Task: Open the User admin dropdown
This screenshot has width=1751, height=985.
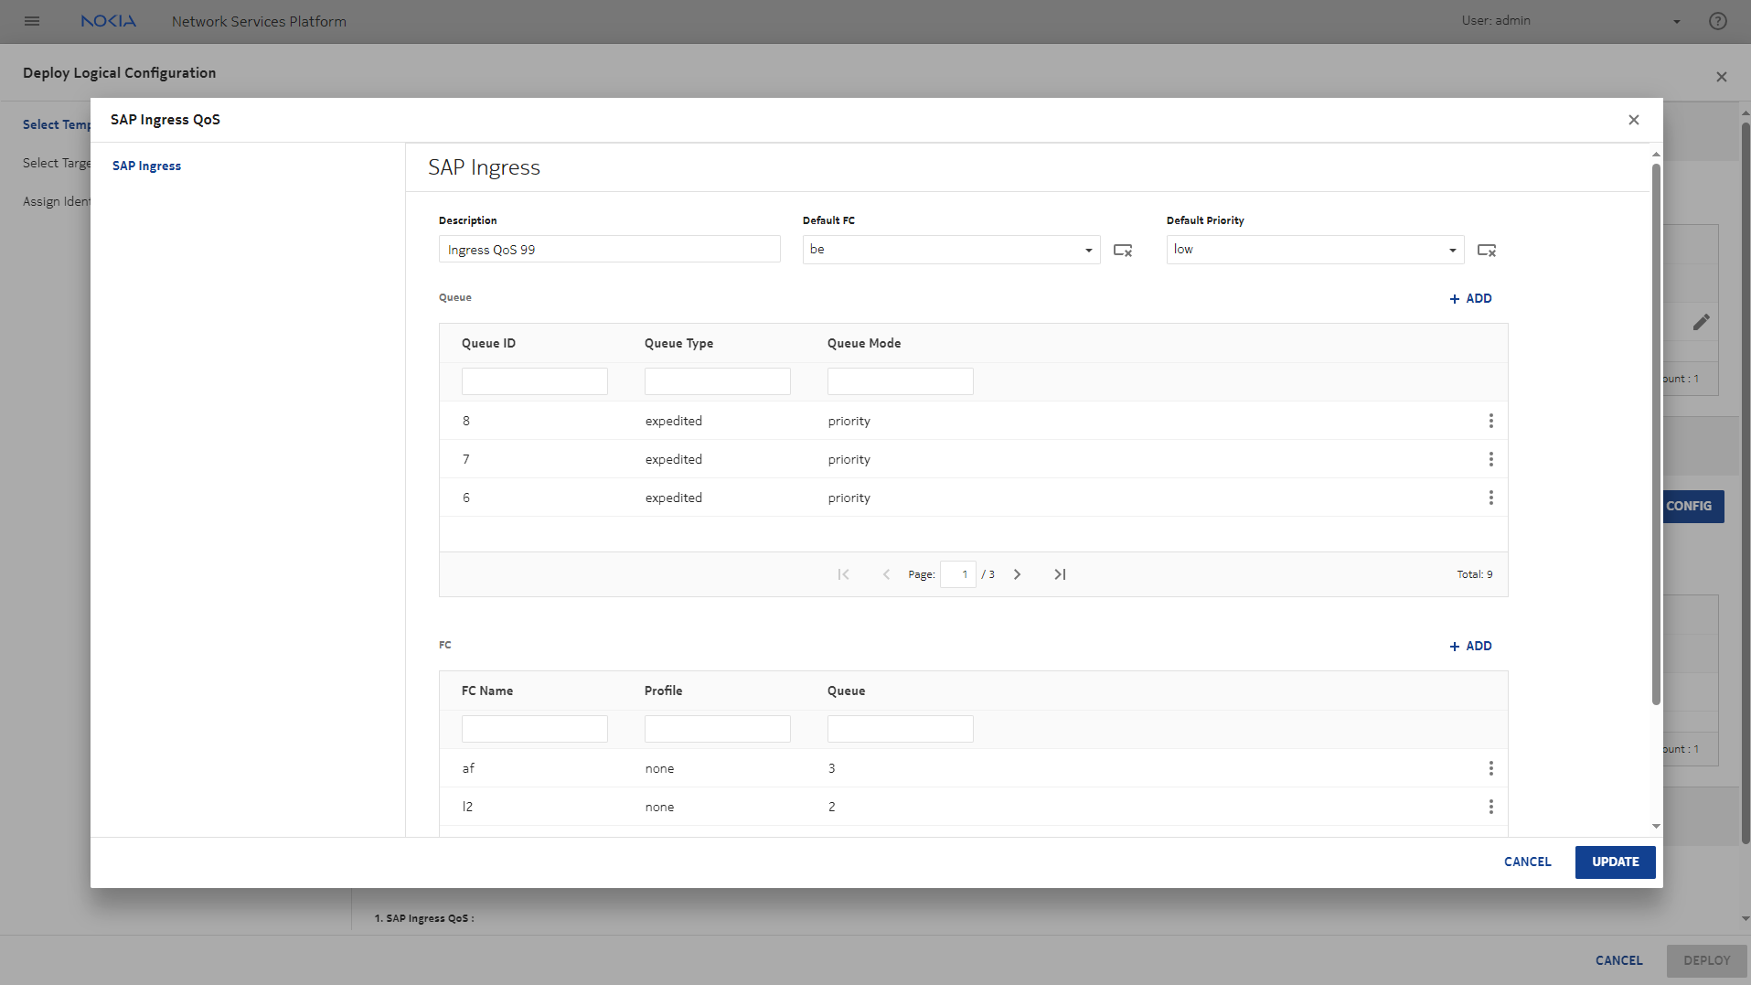Action: 1676,21
